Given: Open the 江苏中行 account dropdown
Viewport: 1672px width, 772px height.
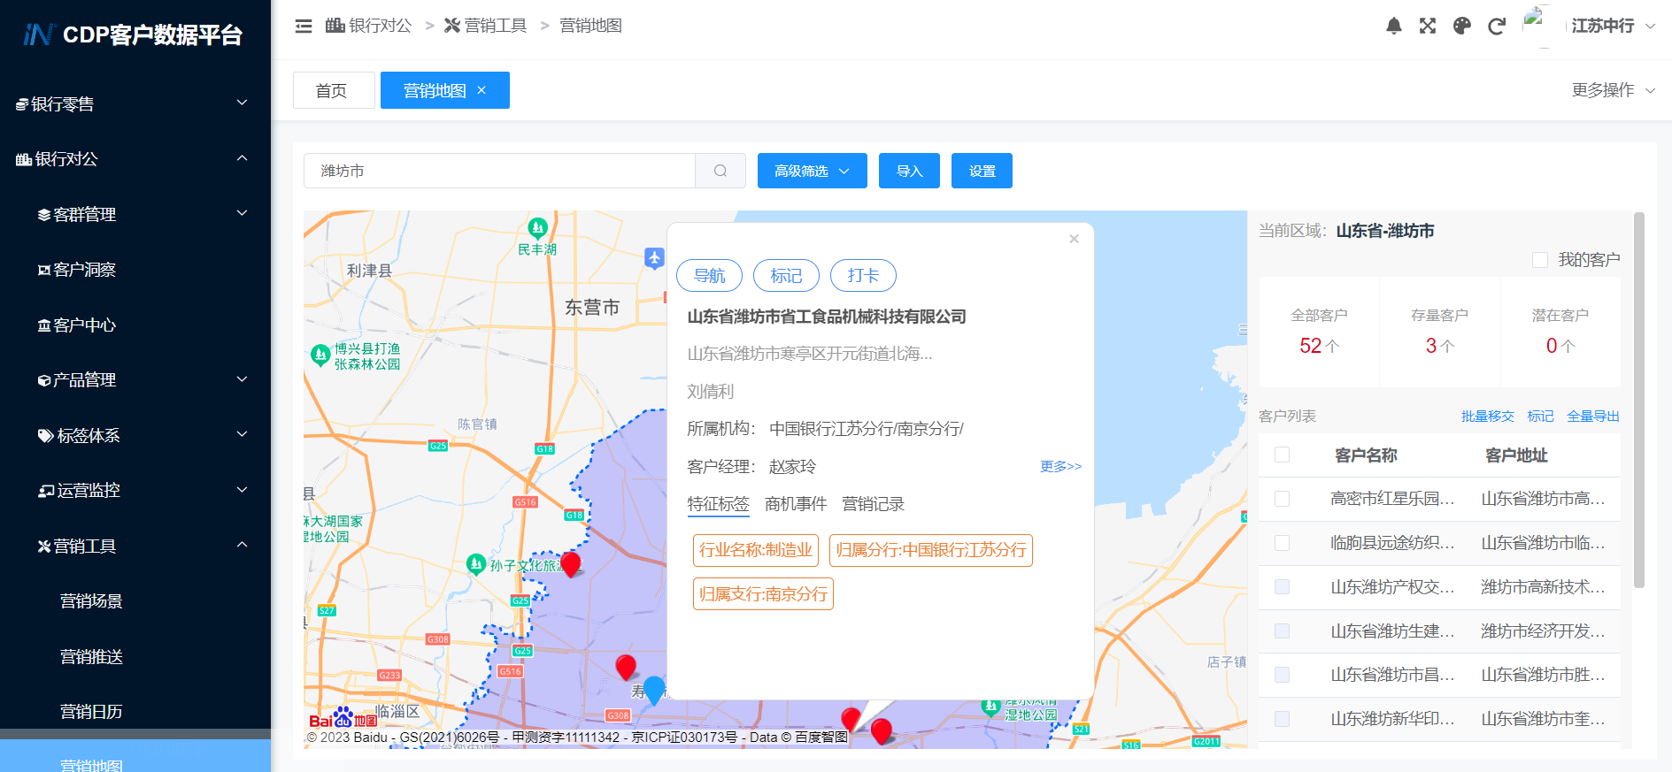Looking at the screenshot, I should tap(1613, 26).
